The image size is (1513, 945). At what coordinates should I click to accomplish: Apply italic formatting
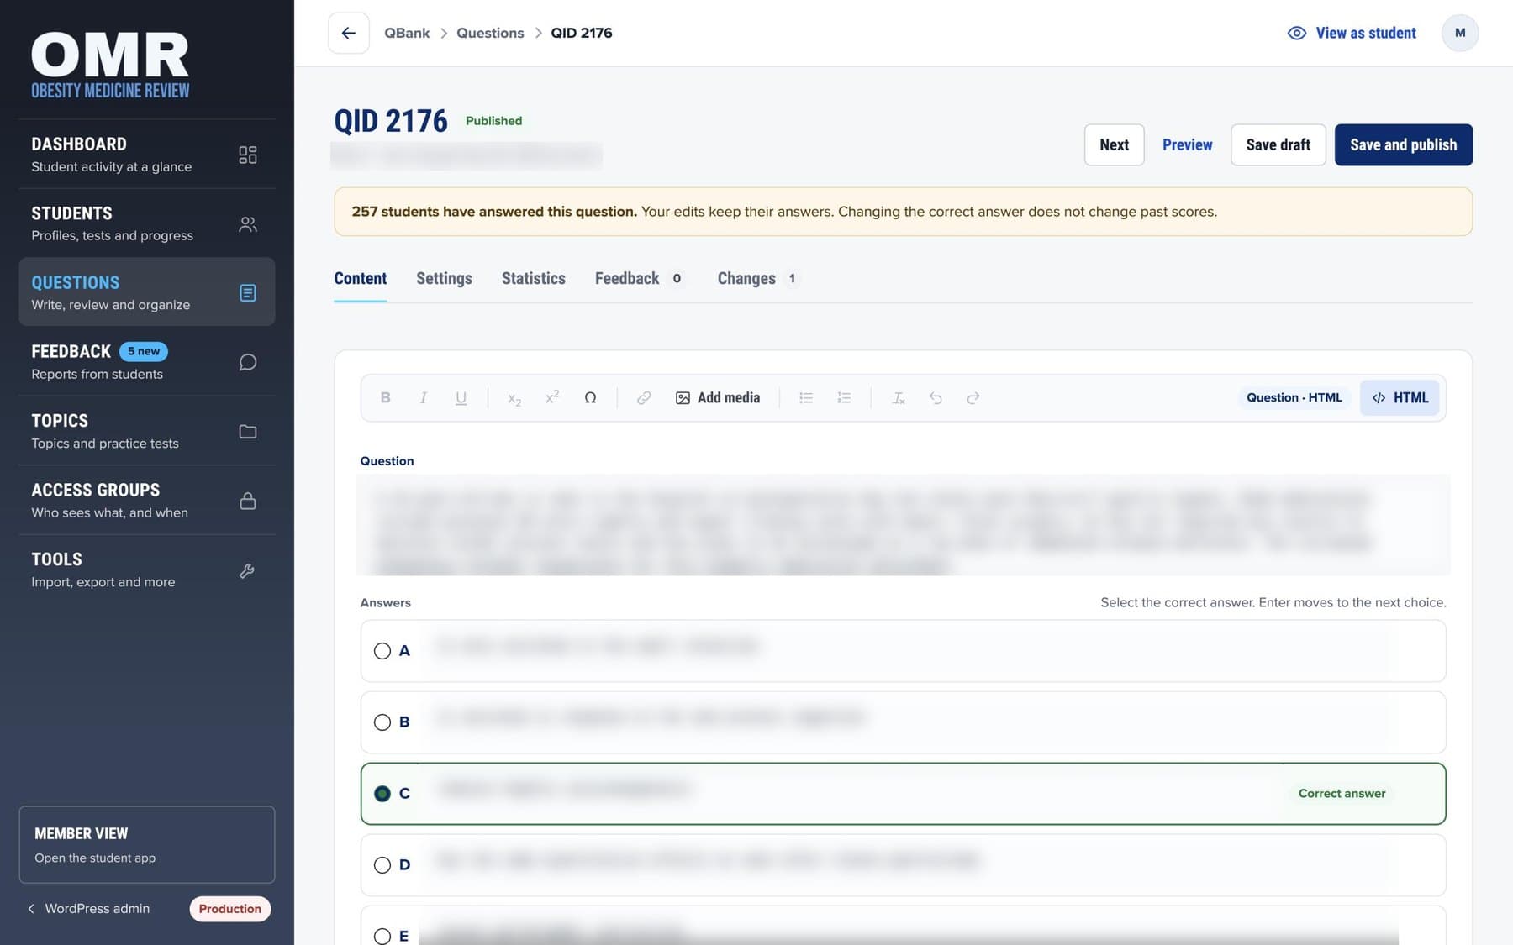tap(423, 397)
